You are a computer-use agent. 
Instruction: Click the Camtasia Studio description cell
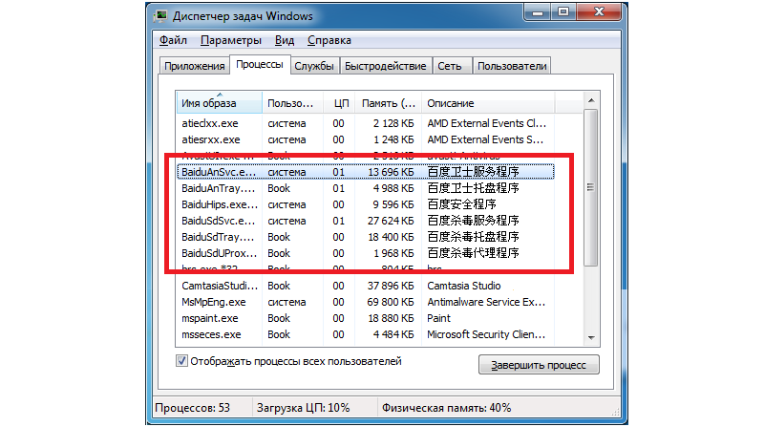pyautogui.click(x=464, y=286)
